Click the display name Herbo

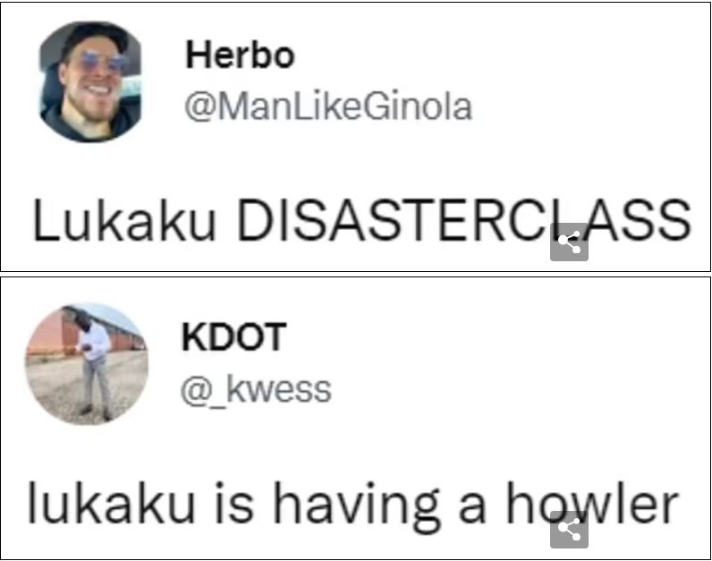point(241,55)
